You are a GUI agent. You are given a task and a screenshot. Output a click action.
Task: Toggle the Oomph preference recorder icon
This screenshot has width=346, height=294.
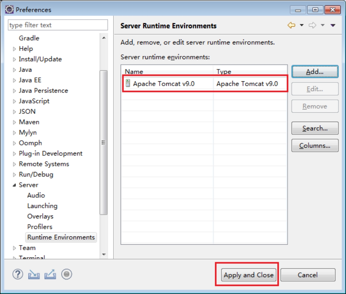[67, 274]
